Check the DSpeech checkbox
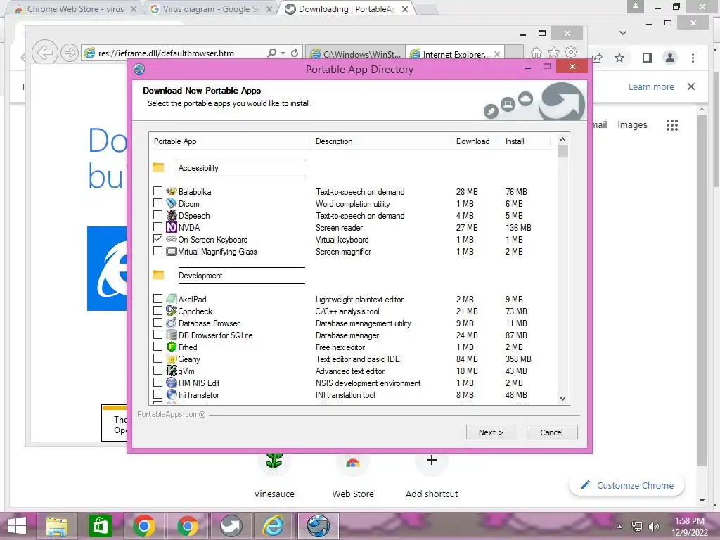This screenshot has width=720, height=540. click(x=157, y=214)
